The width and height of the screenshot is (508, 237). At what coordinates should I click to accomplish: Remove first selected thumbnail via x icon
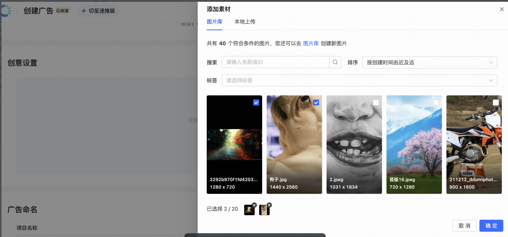[x=254, y=205]
